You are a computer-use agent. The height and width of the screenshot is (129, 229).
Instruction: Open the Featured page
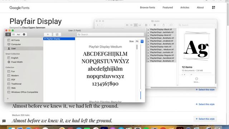pyautogui.click(x=168, y=8)
